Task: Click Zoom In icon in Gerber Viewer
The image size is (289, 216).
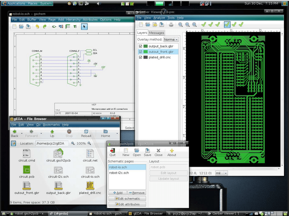Action: (x=180, y=25)
